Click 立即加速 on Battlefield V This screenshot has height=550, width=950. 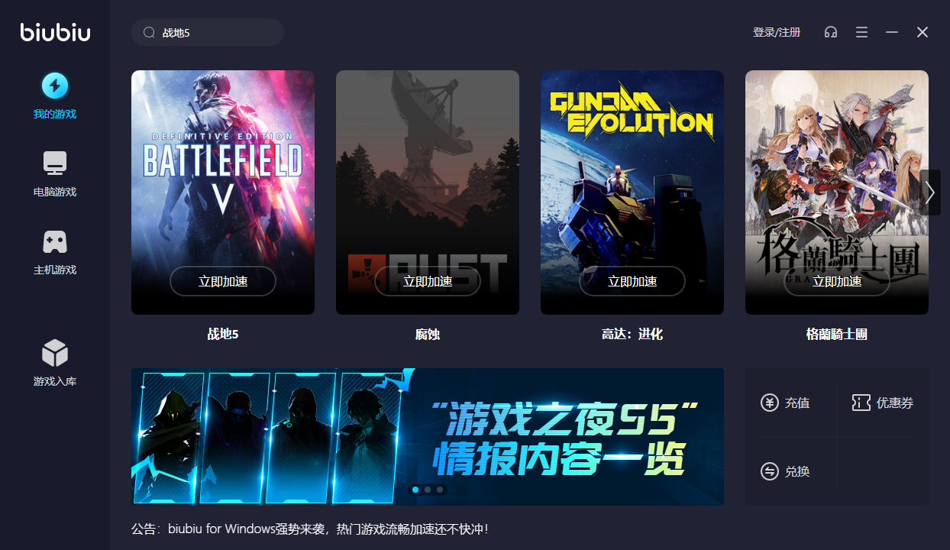[223, 281]
